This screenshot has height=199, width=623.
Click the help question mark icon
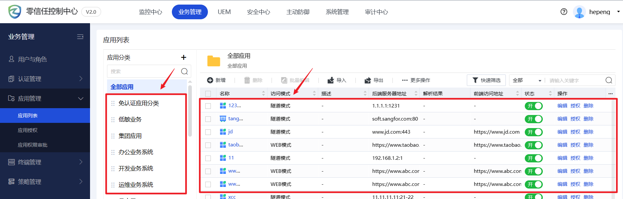coord(564,12)
